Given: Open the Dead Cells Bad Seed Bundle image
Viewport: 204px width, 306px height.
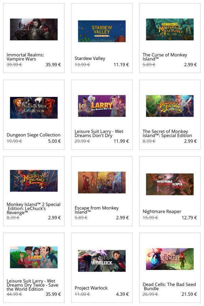Looking at the screenshot, I should [170, 259].
